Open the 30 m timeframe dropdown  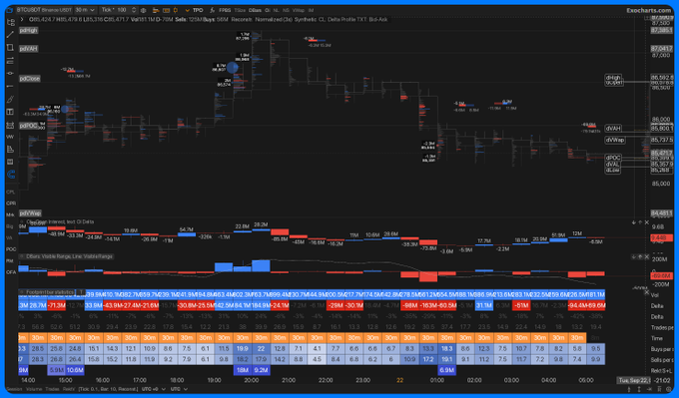(x=85, y=10)
